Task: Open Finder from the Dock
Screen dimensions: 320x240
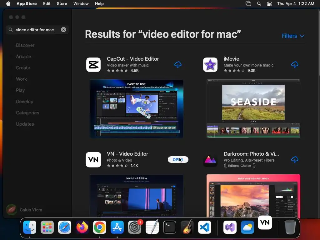Action: click(30, 227)
